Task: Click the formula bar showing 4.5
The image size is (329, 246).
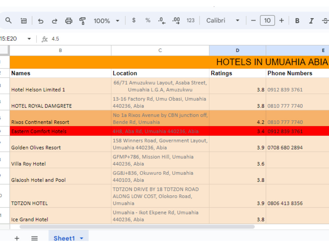Action: (x=189, y=39)
